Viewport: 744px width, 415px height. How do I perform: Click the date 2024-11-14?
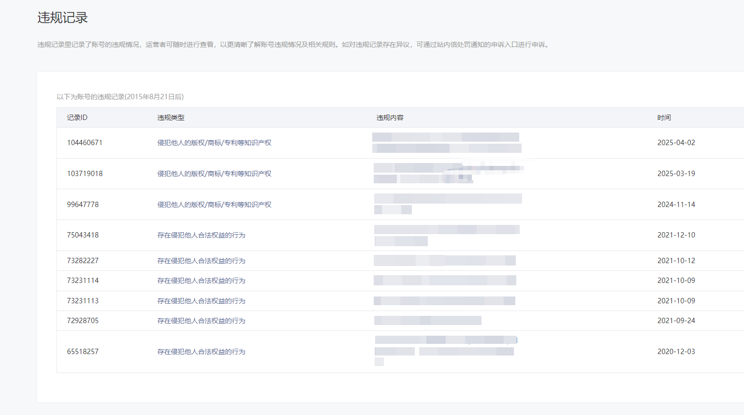(x=676, y=205)
